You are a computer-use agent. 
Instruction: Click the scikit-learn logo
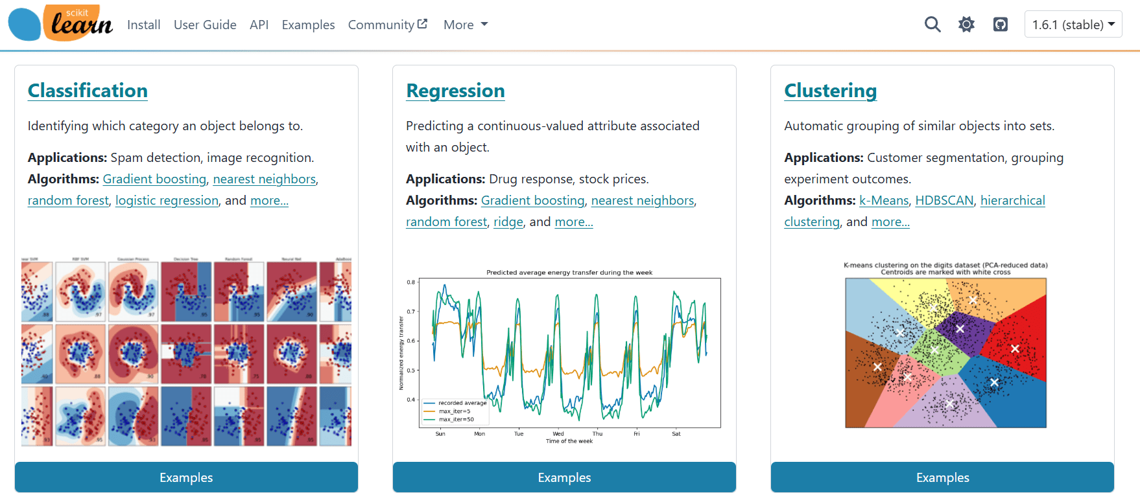60,24
